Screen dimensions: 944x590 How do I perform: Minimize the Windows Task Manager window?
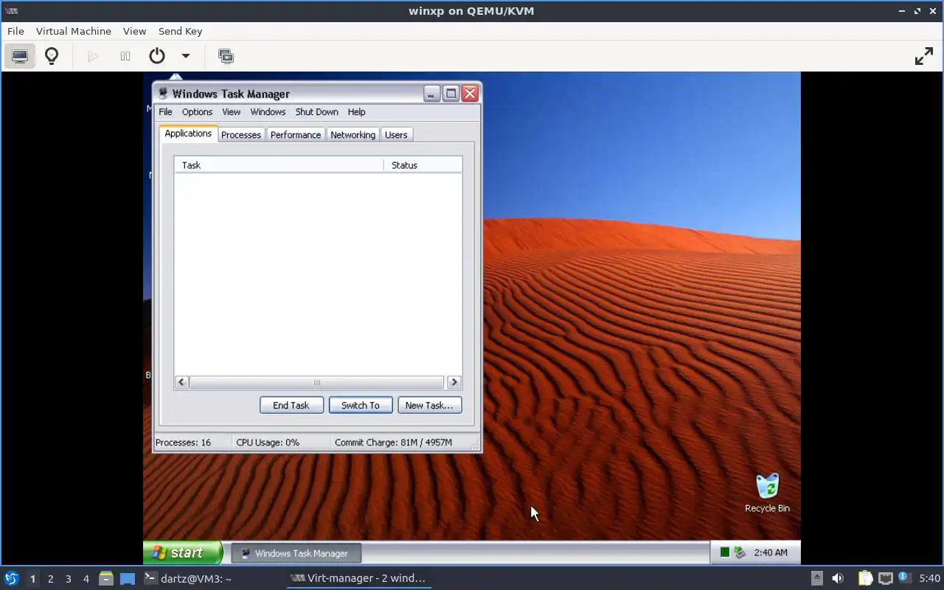(432, 94)
